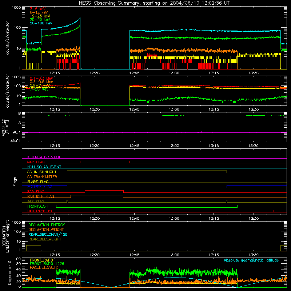This screenshot has height=291, width=291.
Task: Pick the BAD_PACKETS flag label
Action: (40, 211)
